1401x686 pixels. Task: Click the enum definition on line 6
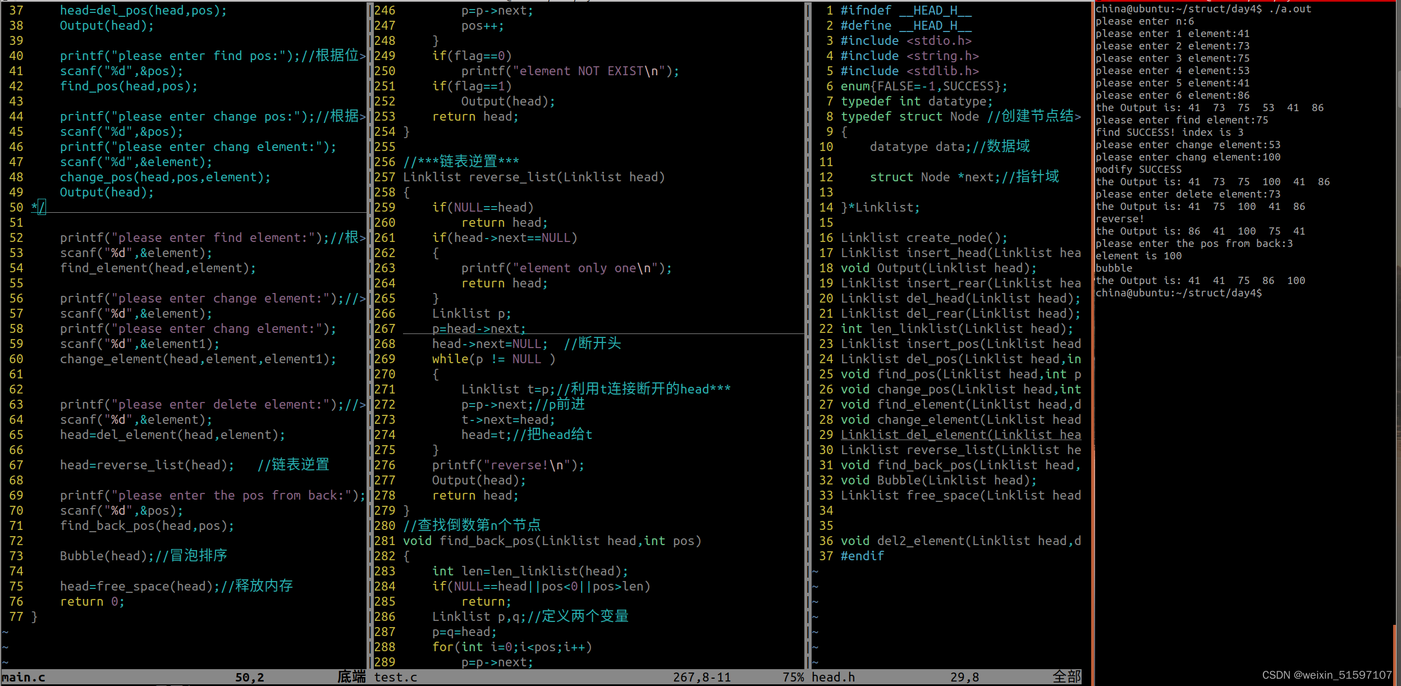[x=923, y=86]
